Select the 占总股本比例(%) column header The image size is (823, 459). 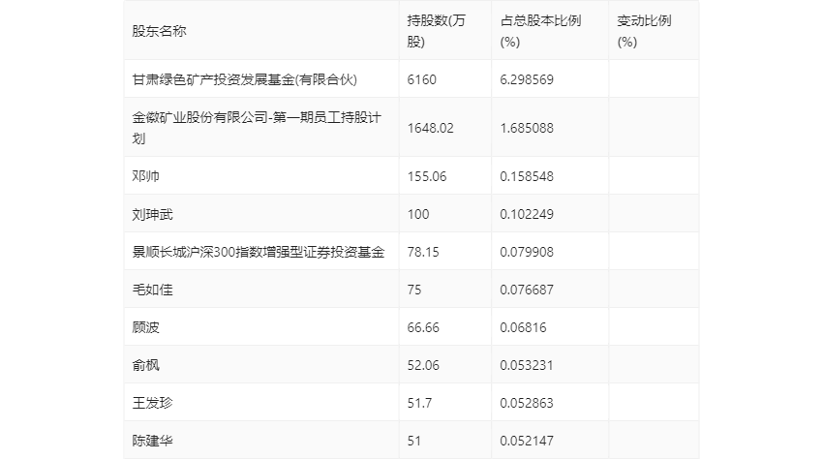pos(540,31)
